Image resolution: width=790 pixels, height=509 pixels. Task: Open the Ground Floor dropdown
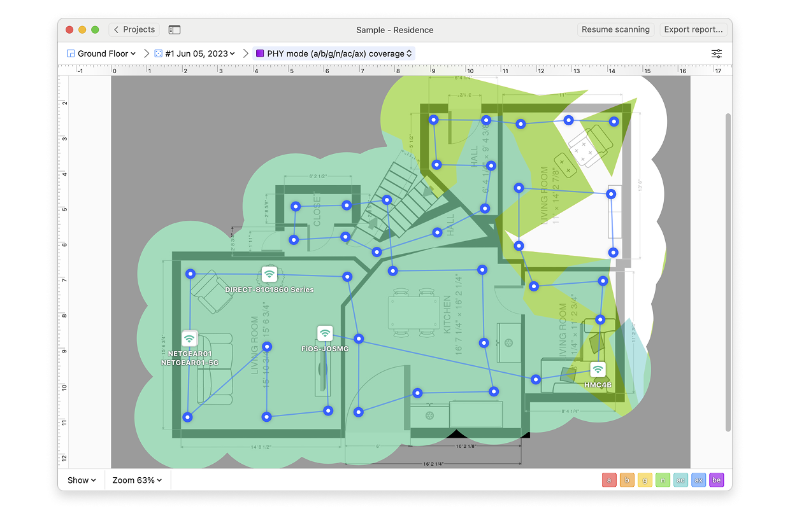tap(102, 53)
